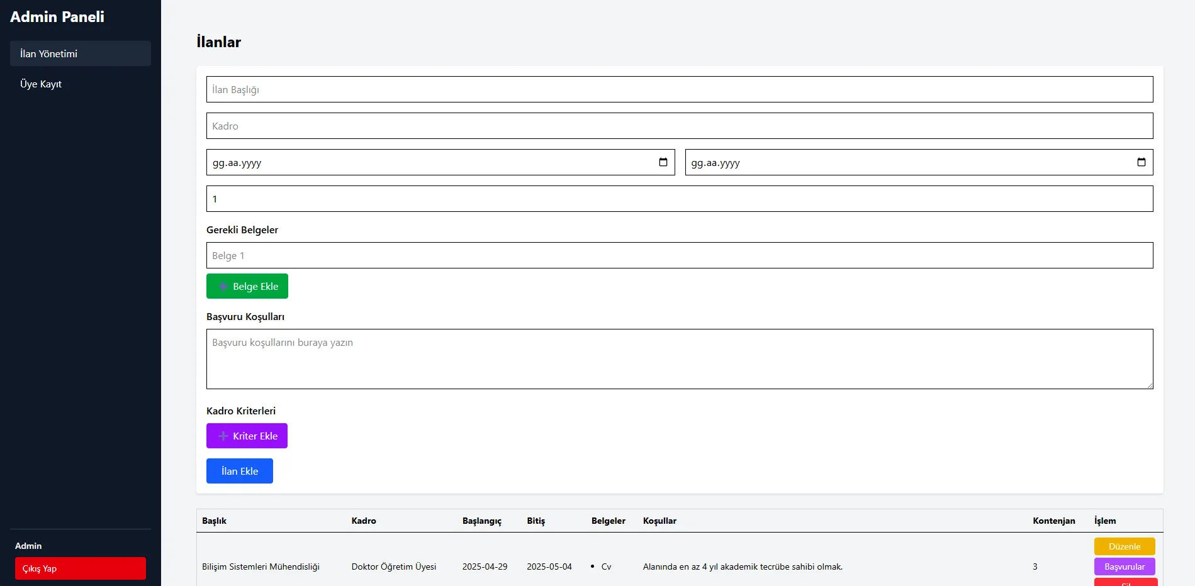Click the quota number field showing 1
The width and height of the screenshot is (1195, 586).
pyautogui.click(x=680, y=199)
